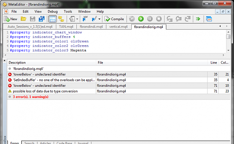This screenshot has width=234, height=144.
Task: Click code editor vertical scroll down arrow
Action: pos(228,50)
